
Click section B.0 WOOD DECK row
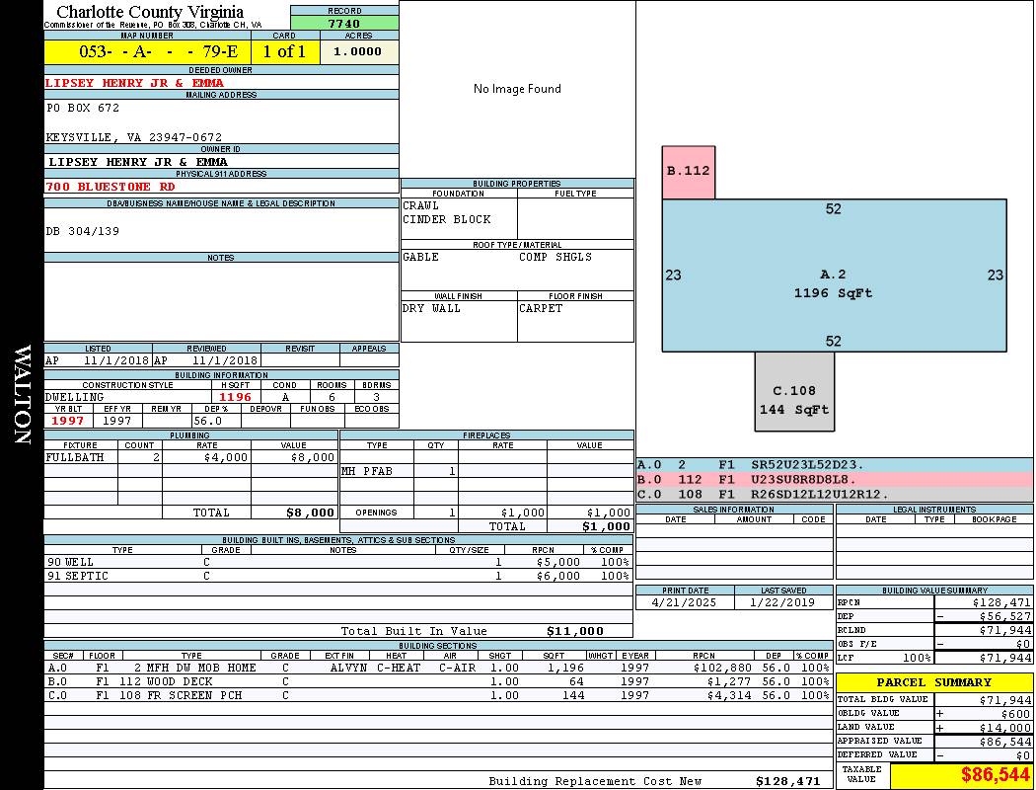[x=439, y=681]
